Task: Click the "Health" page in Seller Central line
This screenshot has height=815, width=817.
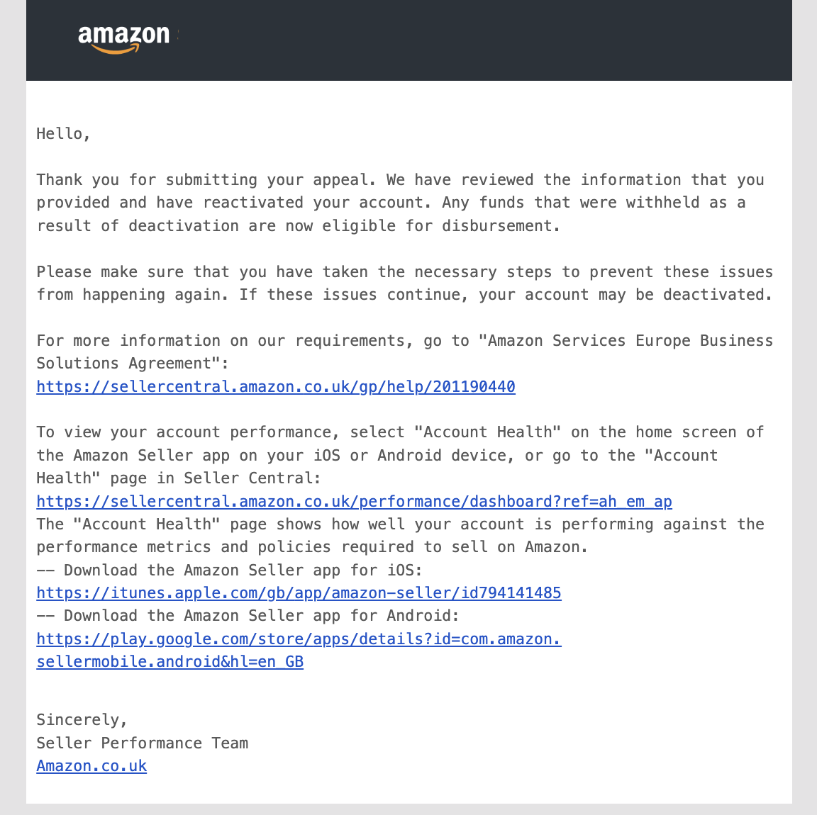Action: 179,478
